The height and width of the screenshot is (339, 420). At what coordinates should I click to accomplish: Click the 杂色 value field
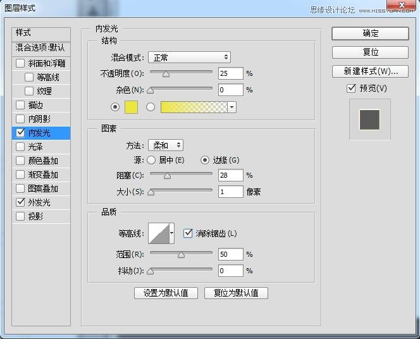[x=231, y=90]
